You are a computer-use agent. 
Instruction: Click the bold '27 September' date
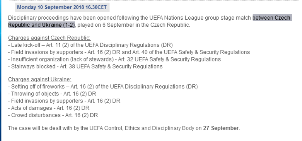[x=221, y=128]
